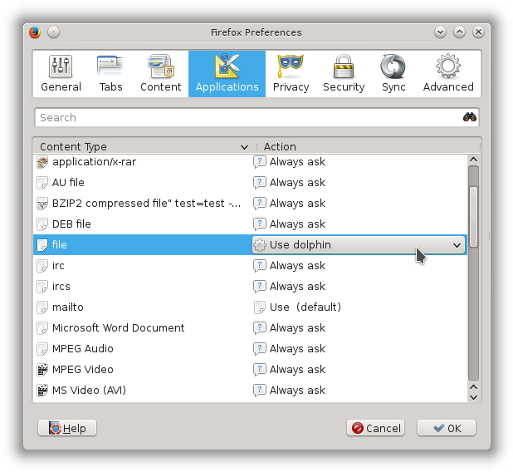Viewport: 513px width, 472px height.
Task: Sort by the Content Type column header
Action: pos(144,146)
